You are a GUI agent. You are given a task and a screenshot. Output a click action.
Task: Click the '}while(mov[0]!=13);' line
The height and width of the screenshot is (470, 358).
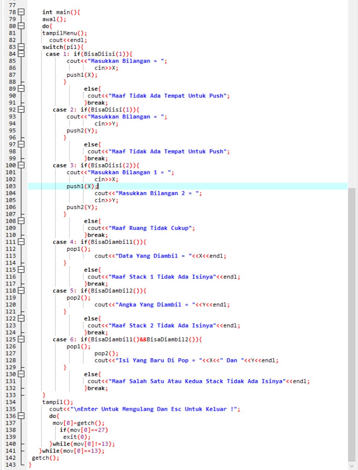point(82,444)
